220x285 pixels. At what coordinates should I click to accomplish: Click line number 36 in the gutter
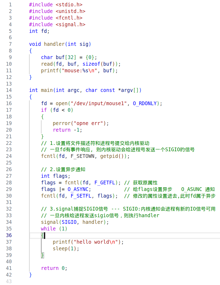pos(9,235)
